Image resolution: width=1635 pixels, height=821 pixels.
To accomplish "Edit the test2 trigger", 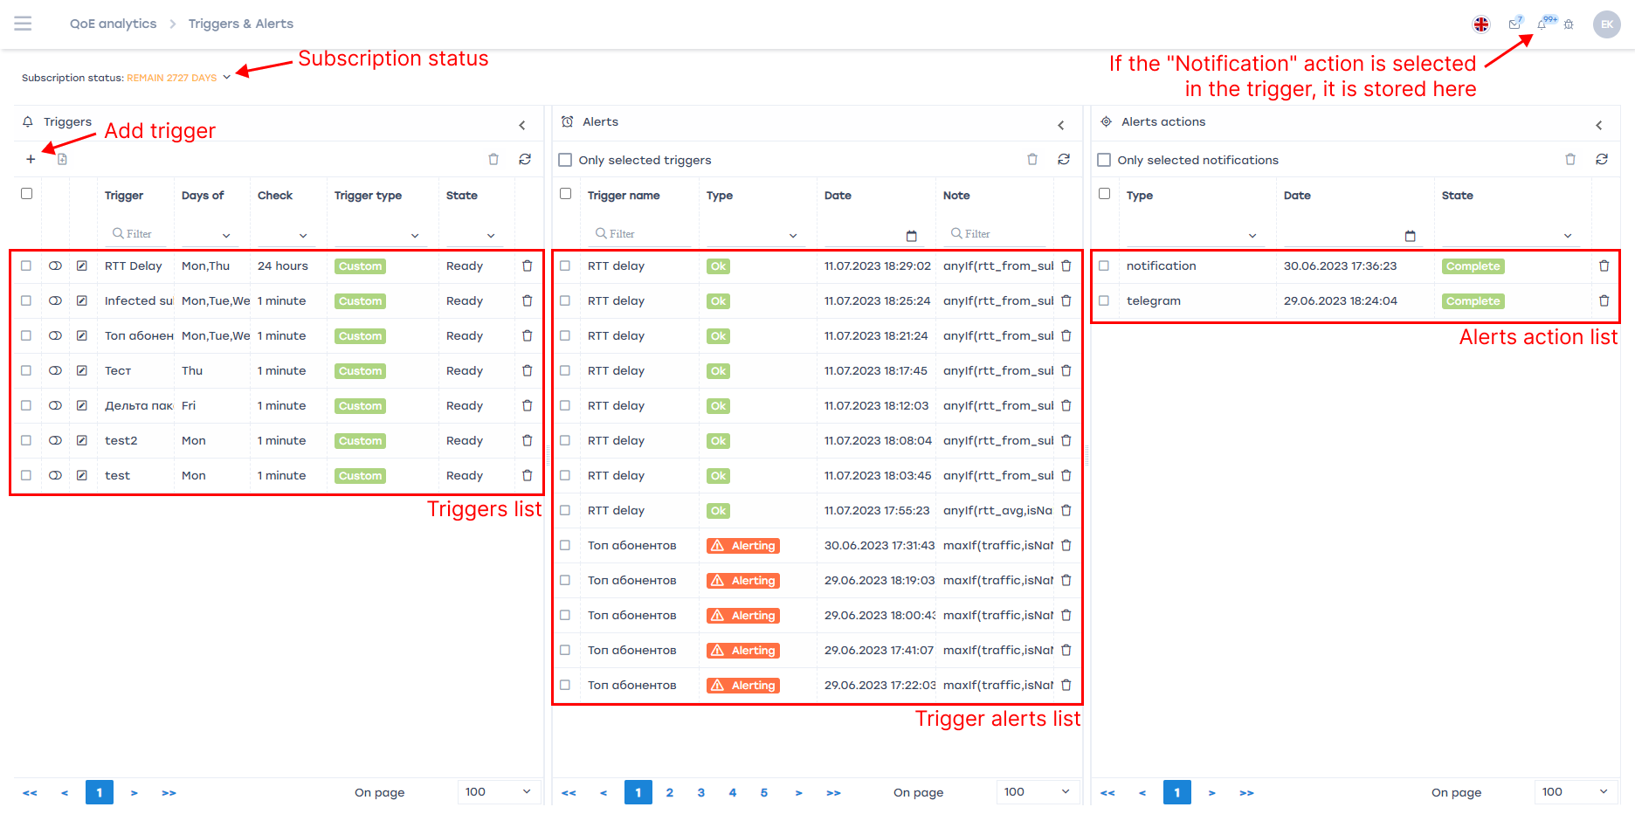I will click(82, 441).
